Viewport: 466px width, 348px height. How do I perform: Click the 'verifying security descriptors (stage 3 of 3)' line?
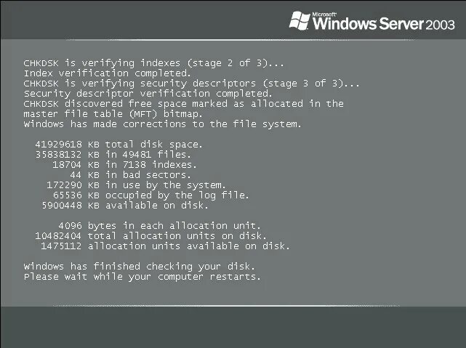pyautogui.click(x=190, y=84)
